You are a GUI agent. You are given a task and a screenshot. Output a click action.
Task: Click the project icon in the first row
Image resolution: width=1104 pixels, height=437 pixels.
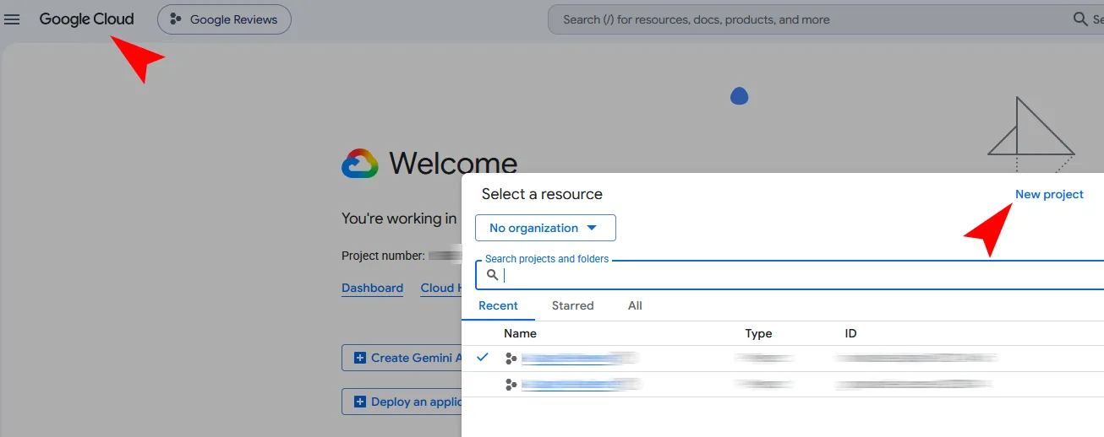511,359
